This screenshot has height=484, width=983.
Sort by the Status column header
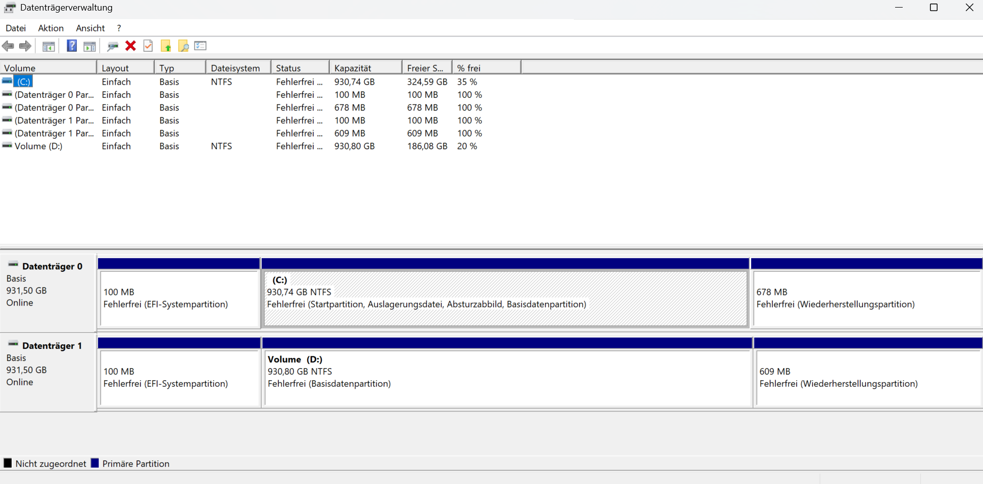point(301,68)
